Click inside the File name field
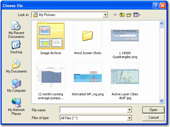The image size is (170, 127). [x=93, y=110]
